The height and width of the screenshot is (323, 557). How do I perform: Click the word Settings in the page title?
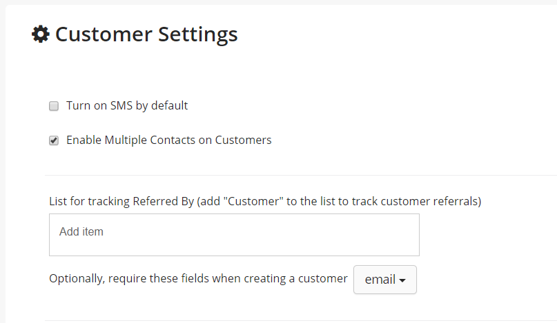coord(197,34)
